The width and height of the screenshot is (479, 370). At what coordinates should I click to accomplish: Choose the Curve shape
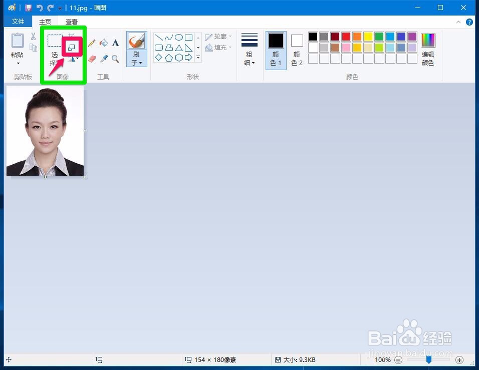[x=169, y=38]
